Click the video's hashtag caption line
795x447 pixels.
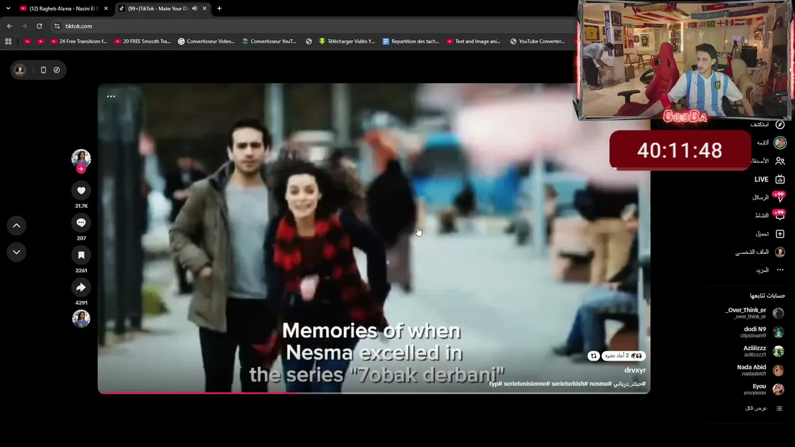[567, 384]
